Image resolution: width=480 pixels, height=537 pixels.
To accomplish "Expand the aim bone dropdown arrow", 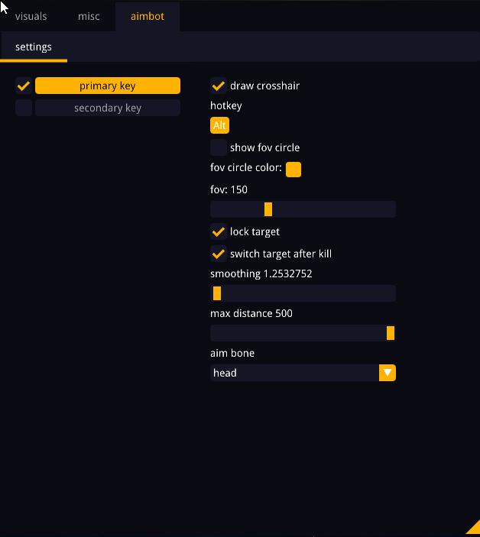I will coord(388,373).
